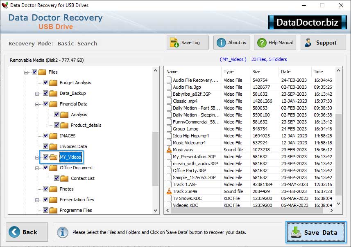The height and width of the screenshot is (247, 351).
Task: Click the file icon of Classic .mp4
Action: [x=169, y=101]
